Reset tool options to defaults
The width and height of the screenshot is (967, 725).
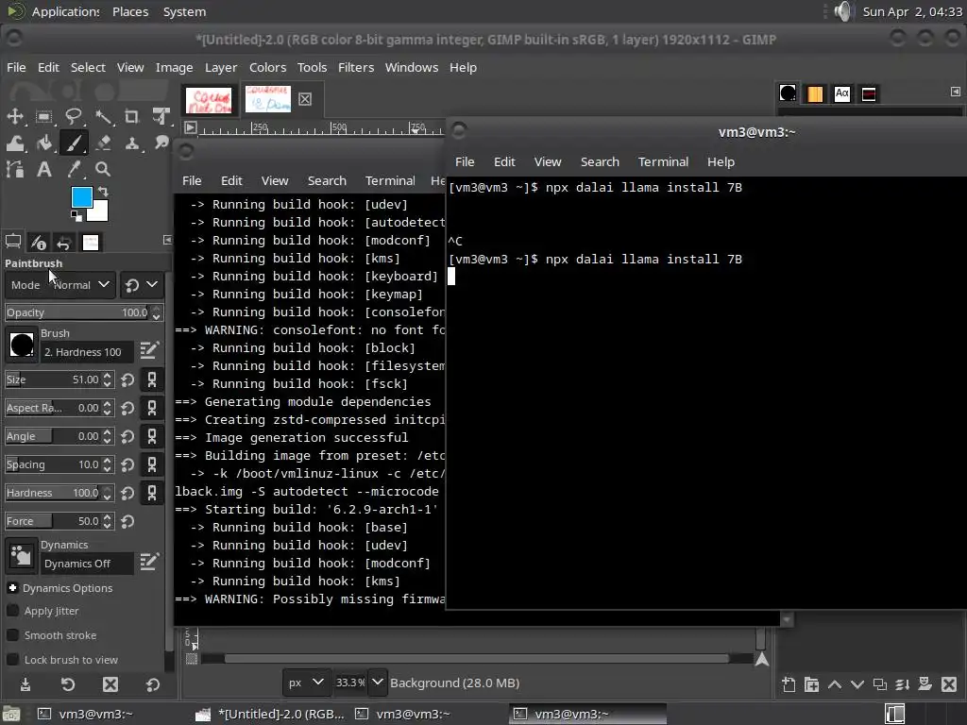tap(153, 684)
